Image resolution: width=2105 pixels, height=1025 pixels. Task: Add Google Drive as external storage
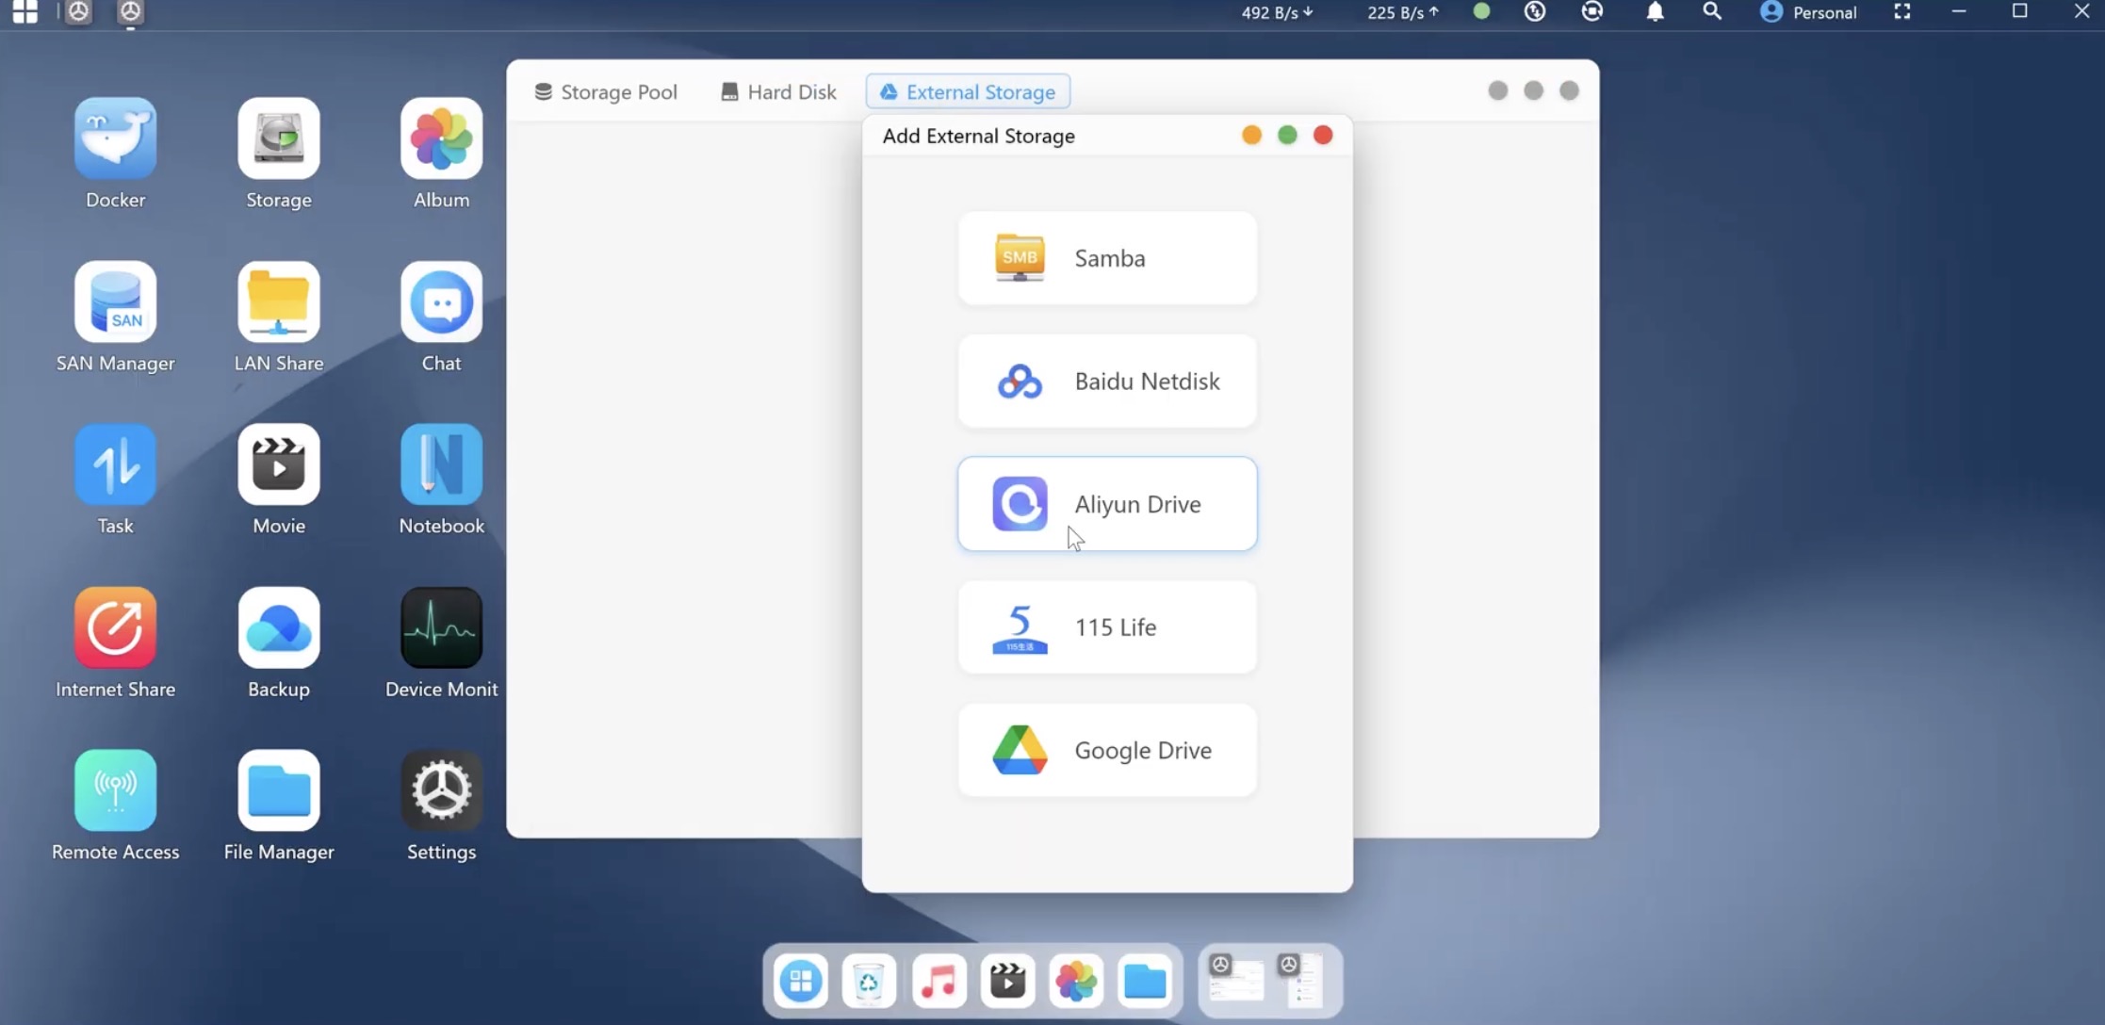(1107, 751)
